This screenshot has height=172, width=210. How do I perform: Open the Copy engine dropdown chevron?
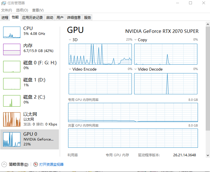click(x=135, y=40)
